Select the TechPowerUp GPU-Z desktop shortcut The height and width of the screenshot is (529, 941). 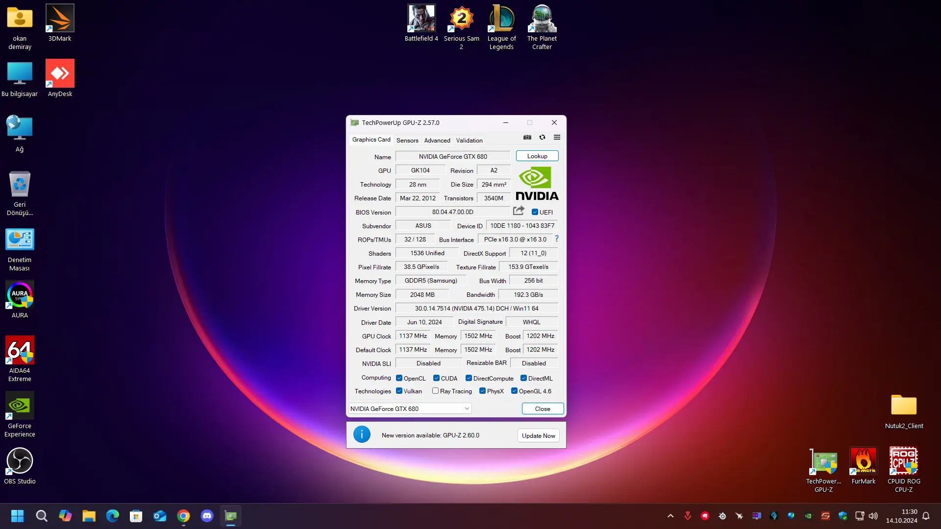pos(823,470)
